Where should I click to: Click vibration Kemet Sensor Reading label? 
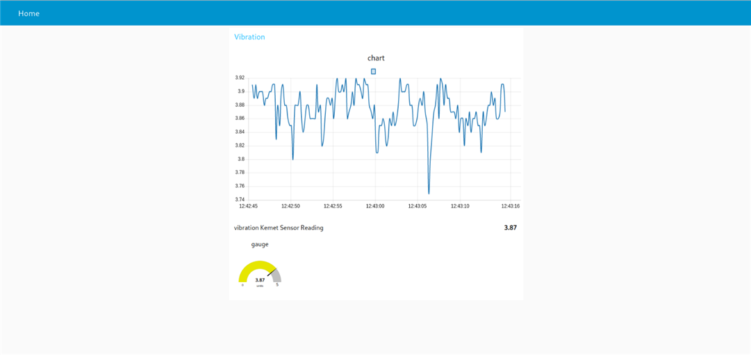pyautogui.click(x=279, y=228)
